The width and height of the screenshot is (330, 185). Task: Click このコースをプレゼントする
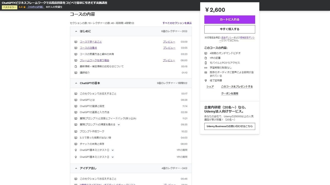(237, 87)
